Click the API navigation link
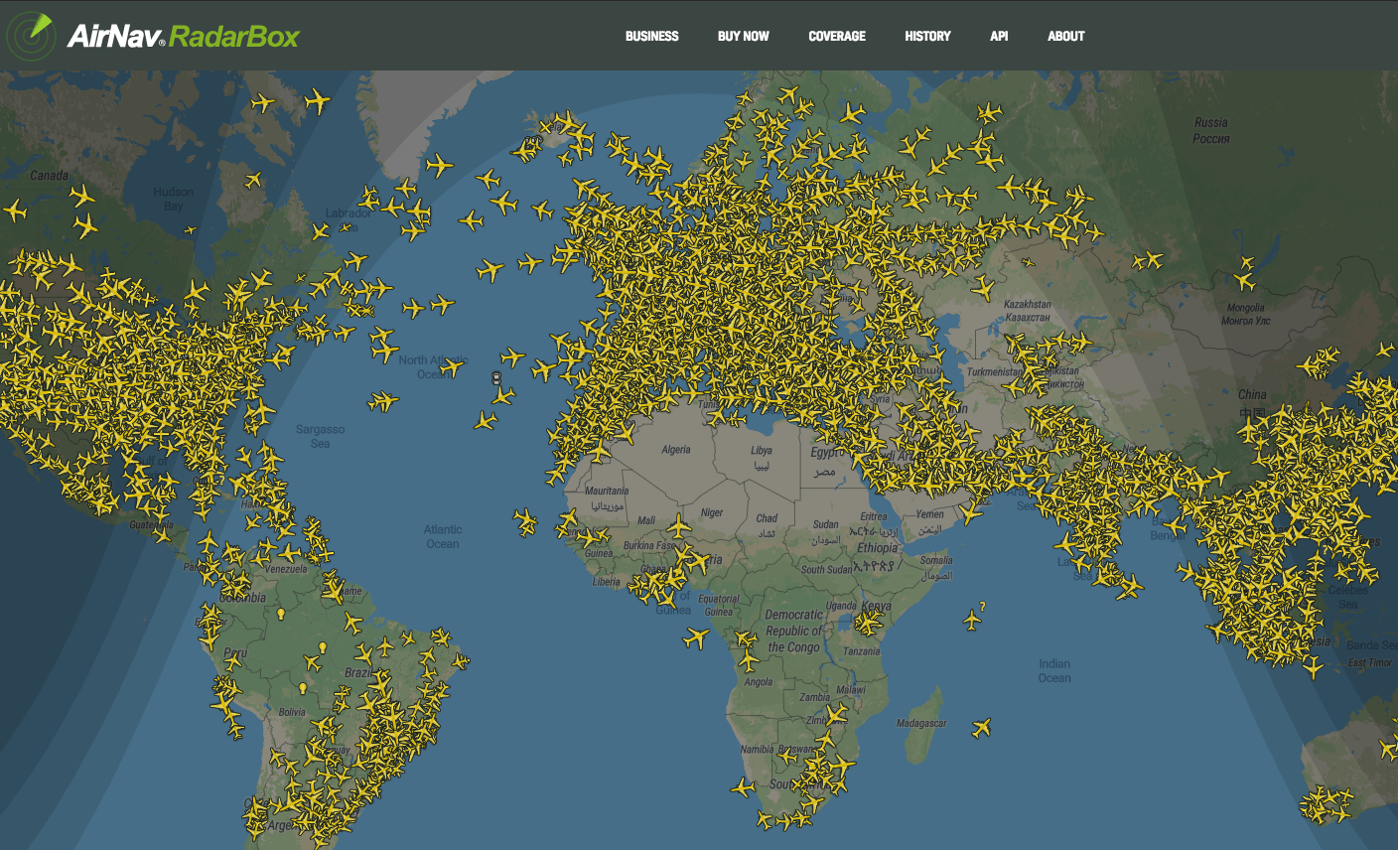 coord(998,36)
